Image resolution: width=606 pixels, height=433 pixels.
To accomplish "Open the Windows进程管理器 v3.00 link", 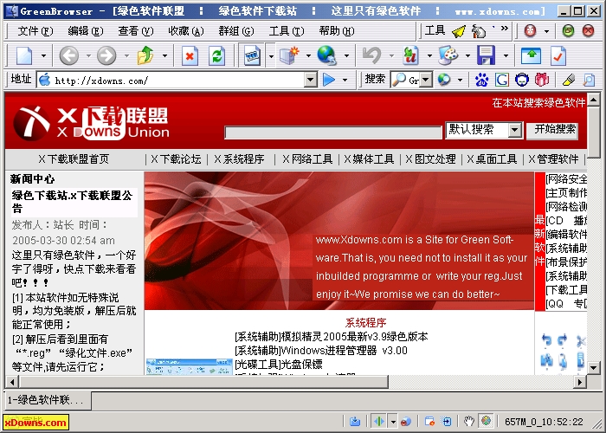I will pos(344,351).
